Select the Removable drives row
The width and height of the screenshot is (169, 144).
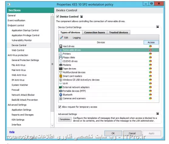109,50
